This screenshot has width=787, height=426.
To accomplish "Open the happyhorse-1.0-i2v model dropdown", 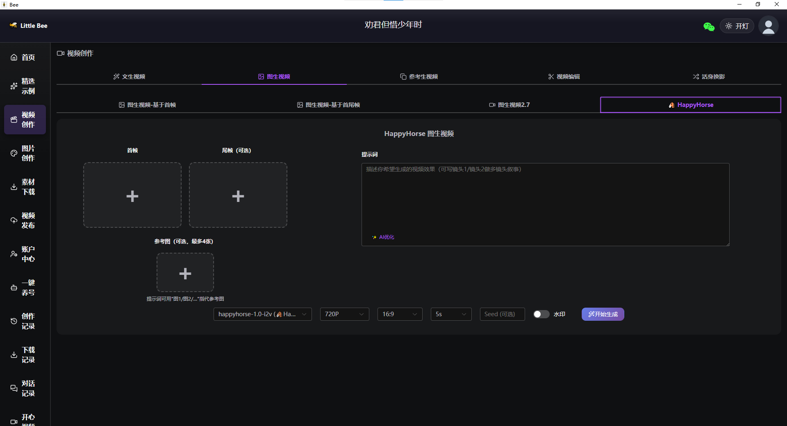I will click(x=263, y=314).
